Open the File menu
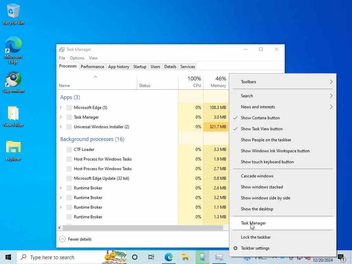The height and width of the screenshot is (264, 352). tap(62, 58)
